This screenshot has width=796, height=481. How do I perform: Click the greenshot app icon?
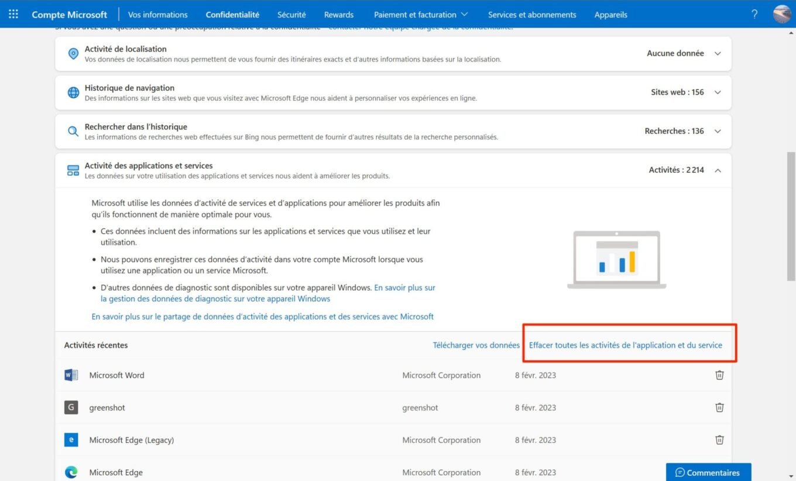tap(71, 407)
